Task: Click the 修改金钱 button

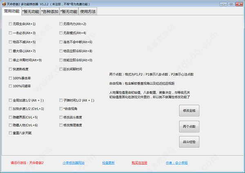Action: (x=189, y=111)
